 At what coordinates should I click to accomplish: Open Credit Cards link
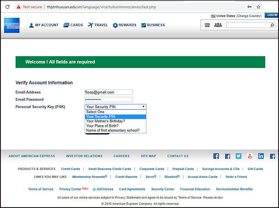coord(70,169)
